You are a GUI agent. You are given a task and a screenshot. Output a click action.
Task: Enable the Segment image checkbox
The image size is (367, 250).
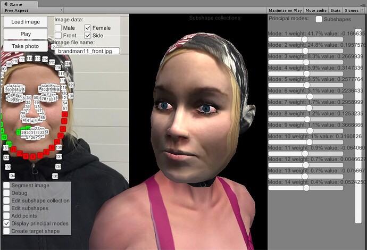click(6, 186)
